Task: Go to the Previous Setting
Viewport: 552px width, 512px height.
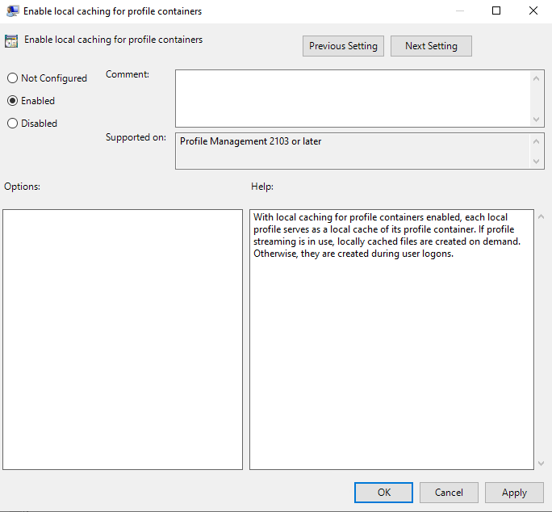Action: (343, 46)
